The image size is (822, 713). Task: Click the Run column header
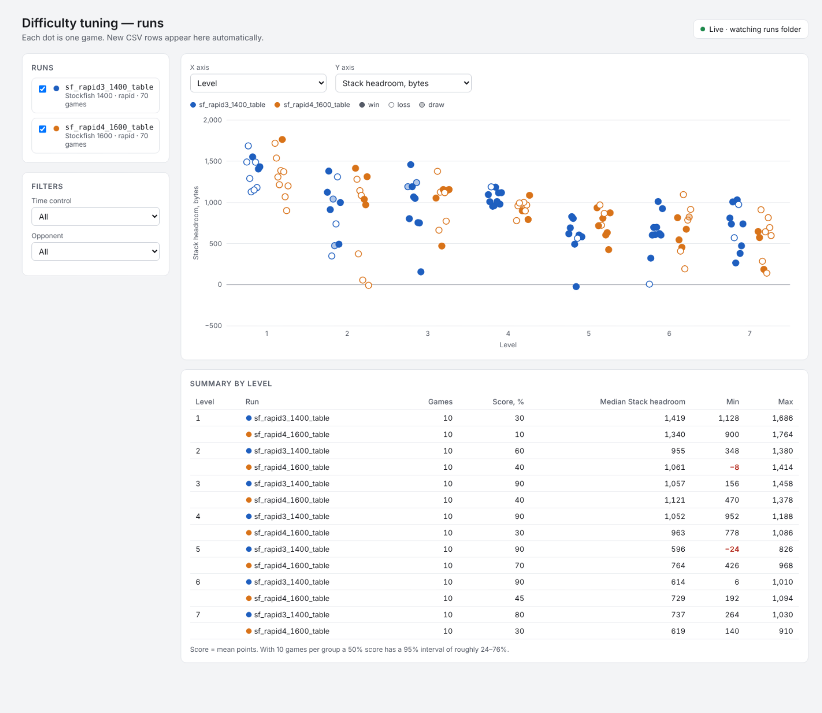tap(252, 402)
